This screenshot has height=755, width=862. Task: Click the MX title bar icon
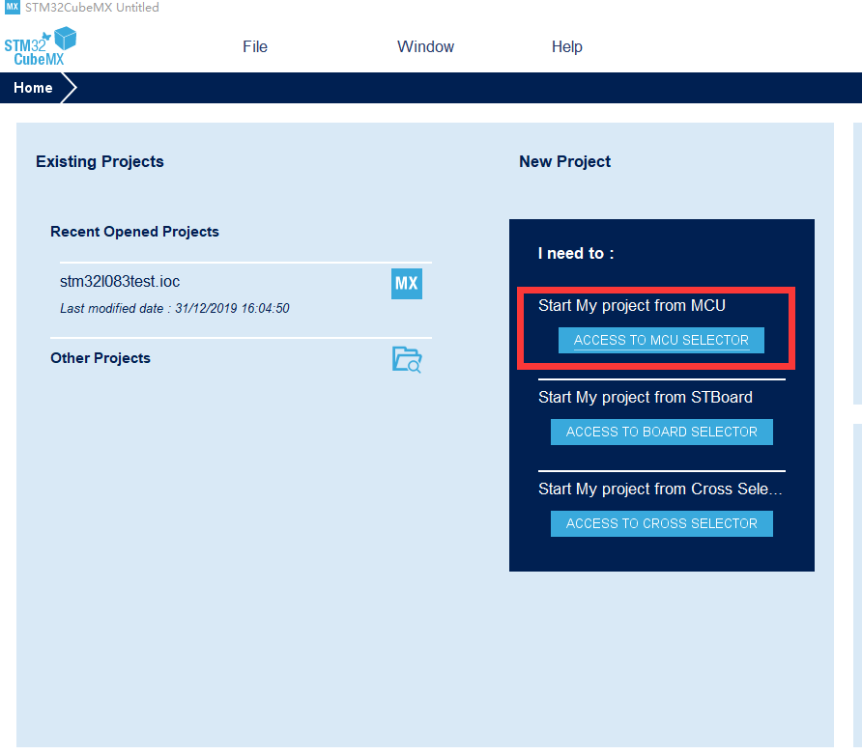pos(13,7)
